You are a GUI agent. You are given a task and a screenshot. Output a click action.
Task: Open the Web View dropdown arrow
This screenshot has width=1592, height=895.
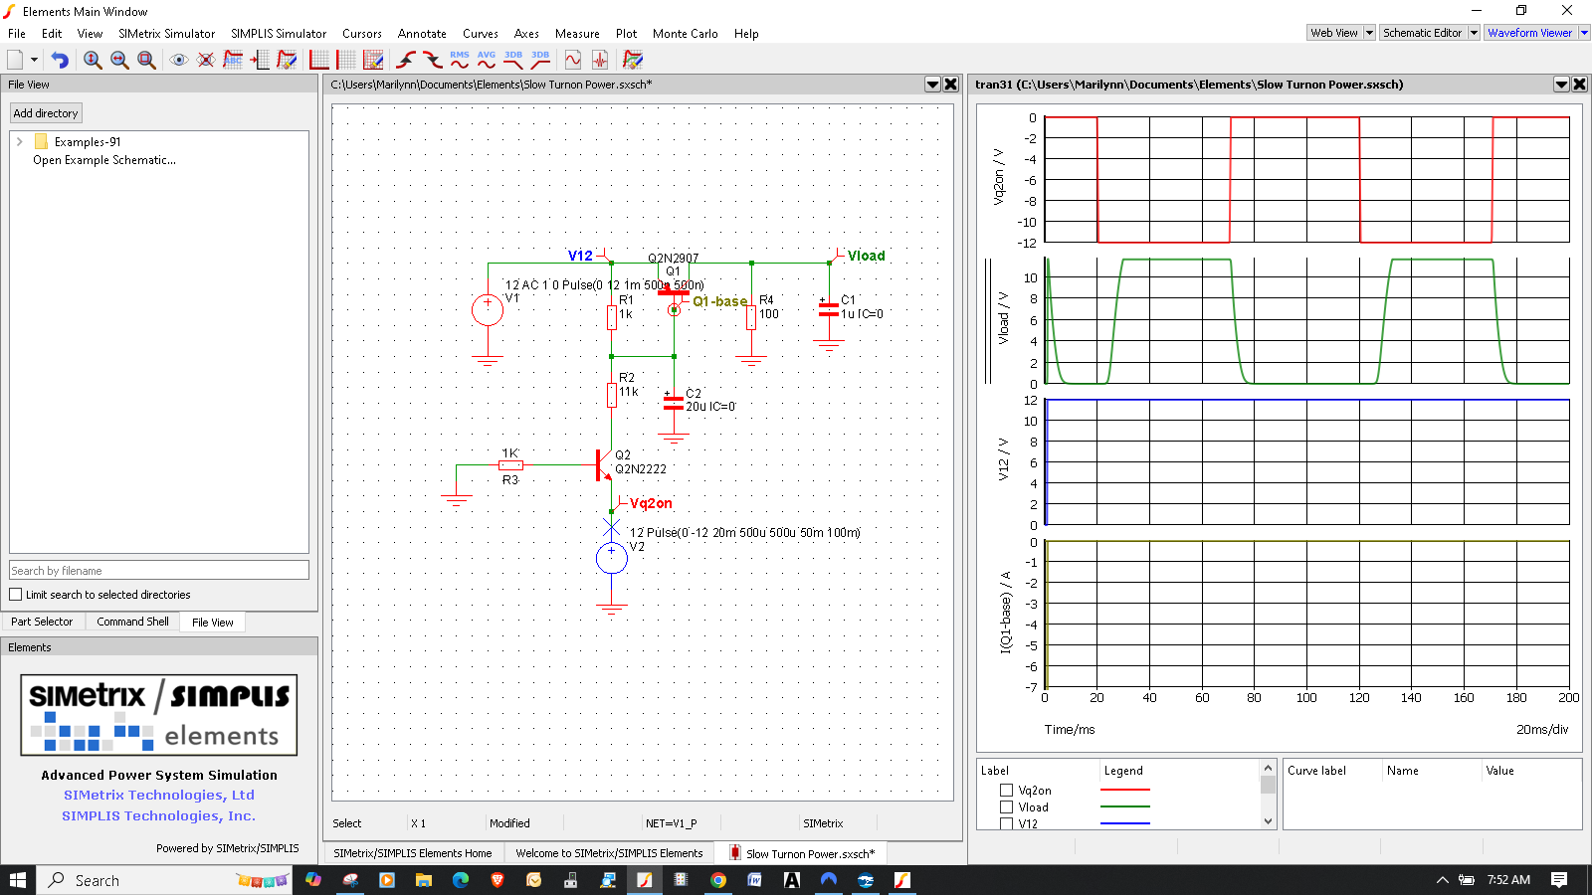coord(1369,33)
